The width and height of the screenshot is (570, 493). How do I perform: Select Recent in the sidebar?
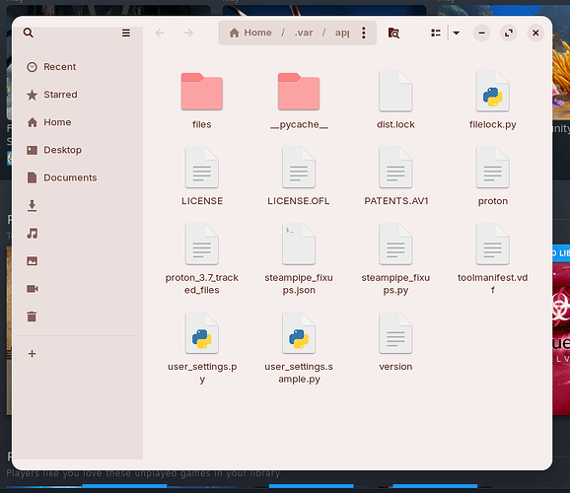(78, 67)
